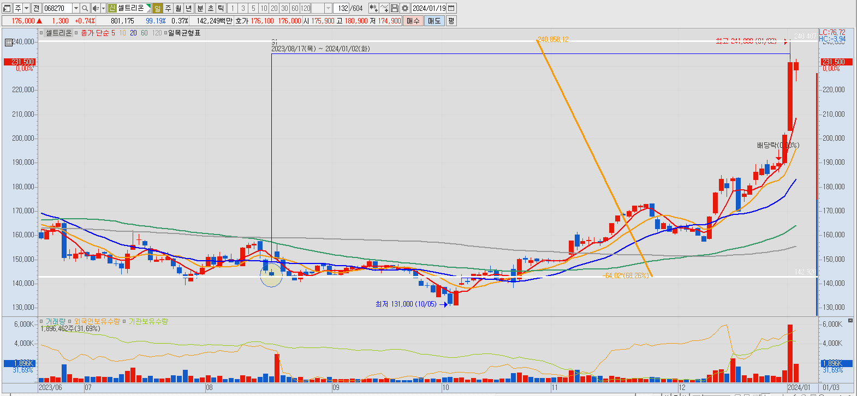Choose interval 20 button
The image size is (857, 396).
coord(274,8)
